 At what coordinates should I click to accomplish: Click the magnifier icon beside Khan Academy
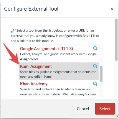click(x=95, y=84)
